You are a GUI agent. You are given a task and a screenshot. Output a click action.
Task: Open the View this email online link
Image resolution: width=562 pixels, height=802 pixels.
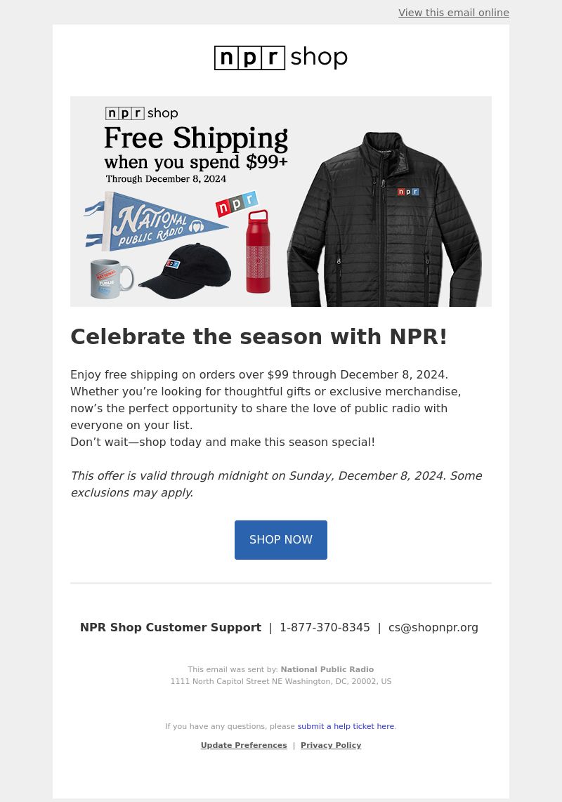454,13
